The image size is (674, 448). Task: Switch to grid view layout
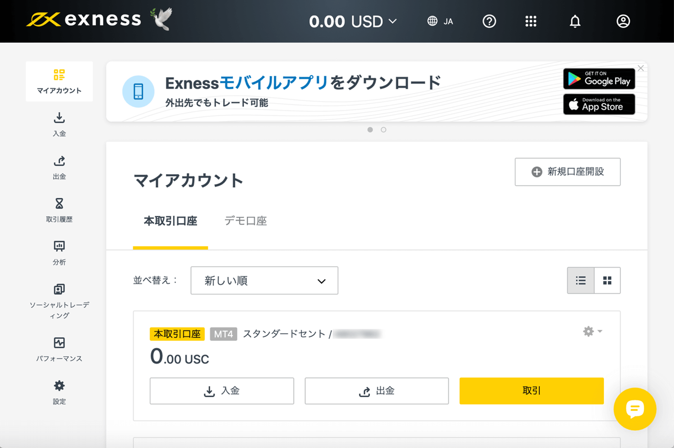coord(607,280)
